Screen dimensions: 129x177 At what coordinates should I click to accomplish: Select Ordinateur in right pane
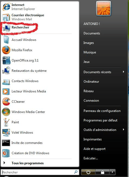coord(91,82)
